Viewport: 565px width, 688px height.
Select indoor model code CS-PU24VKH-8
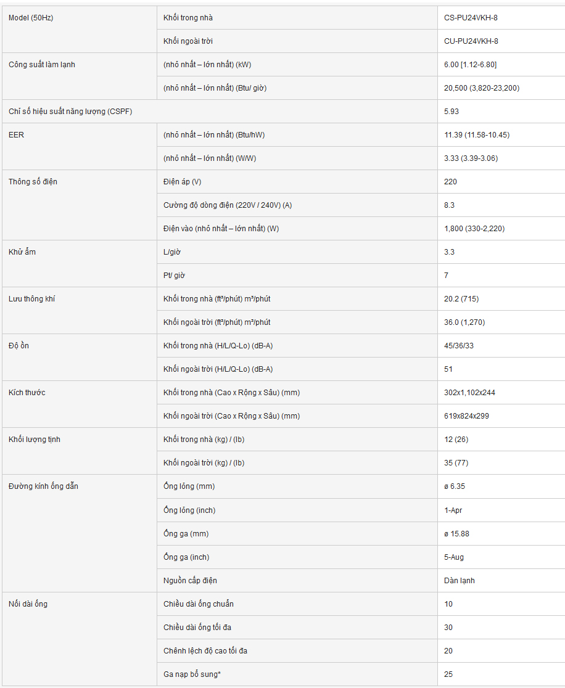471,18
